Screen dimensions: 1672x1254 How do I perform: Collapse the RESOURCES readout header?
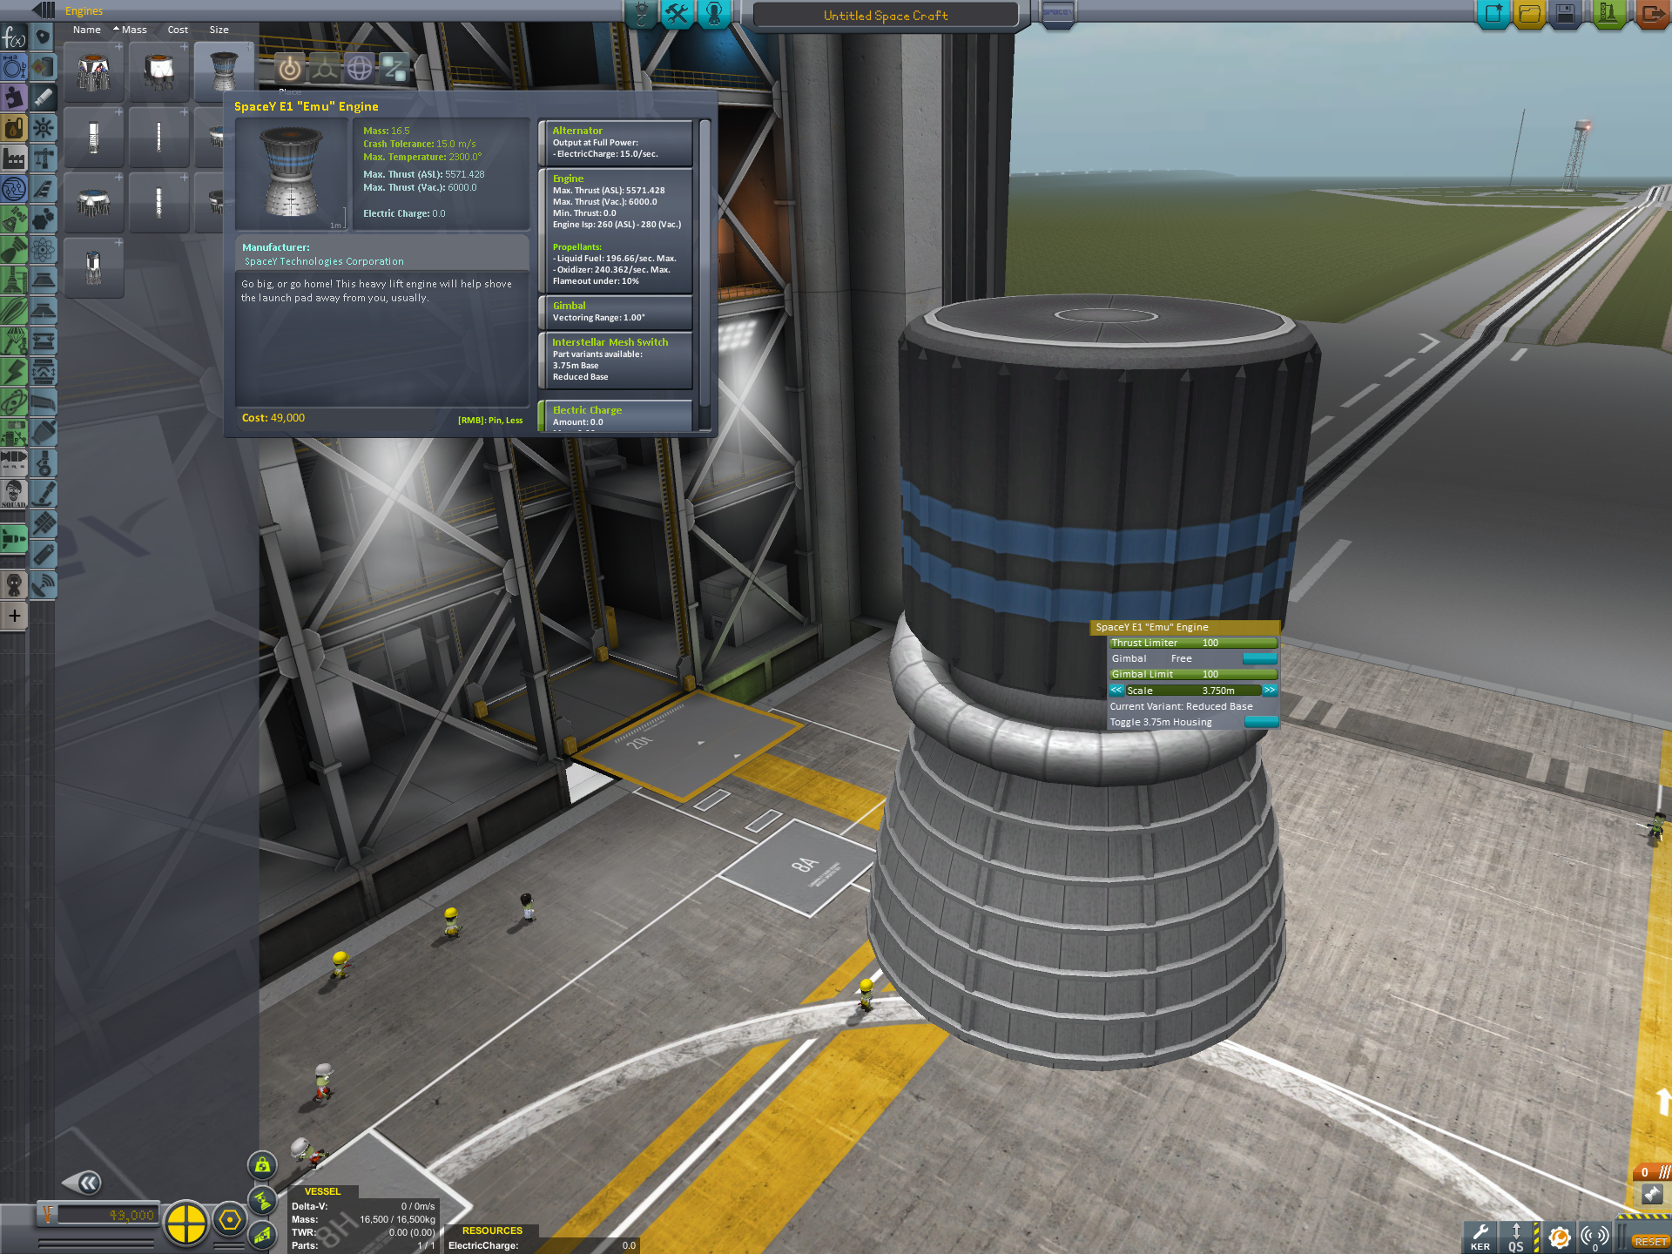492,1230
